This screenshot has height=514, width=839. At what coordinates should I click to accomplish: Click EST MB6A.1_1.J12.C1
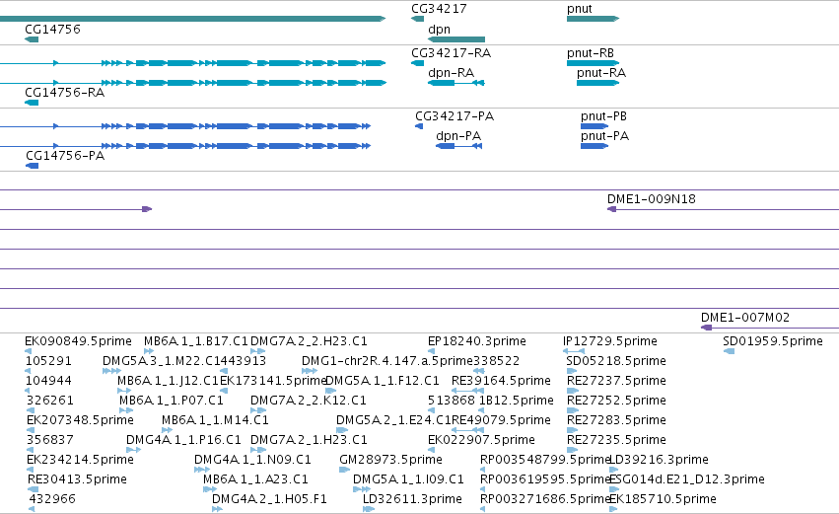[168, 381]
